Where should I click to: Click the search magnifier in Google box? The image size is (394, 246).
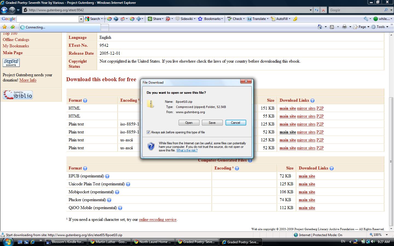(386, 10)
